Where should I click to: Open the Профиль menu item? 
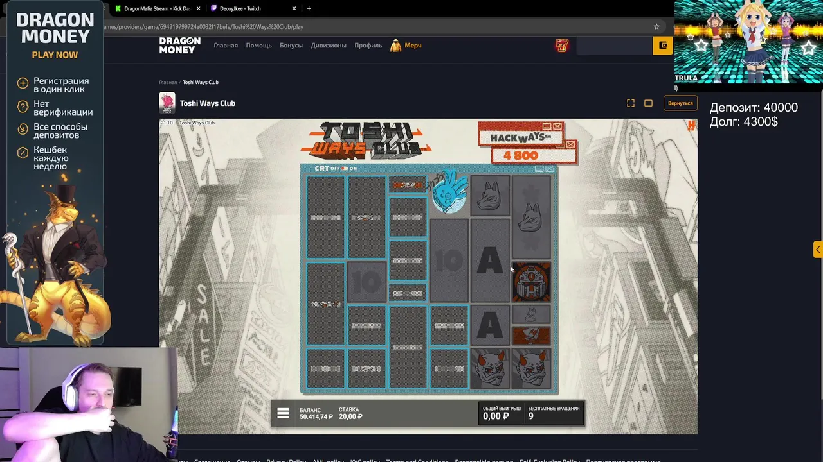point(368,46)
